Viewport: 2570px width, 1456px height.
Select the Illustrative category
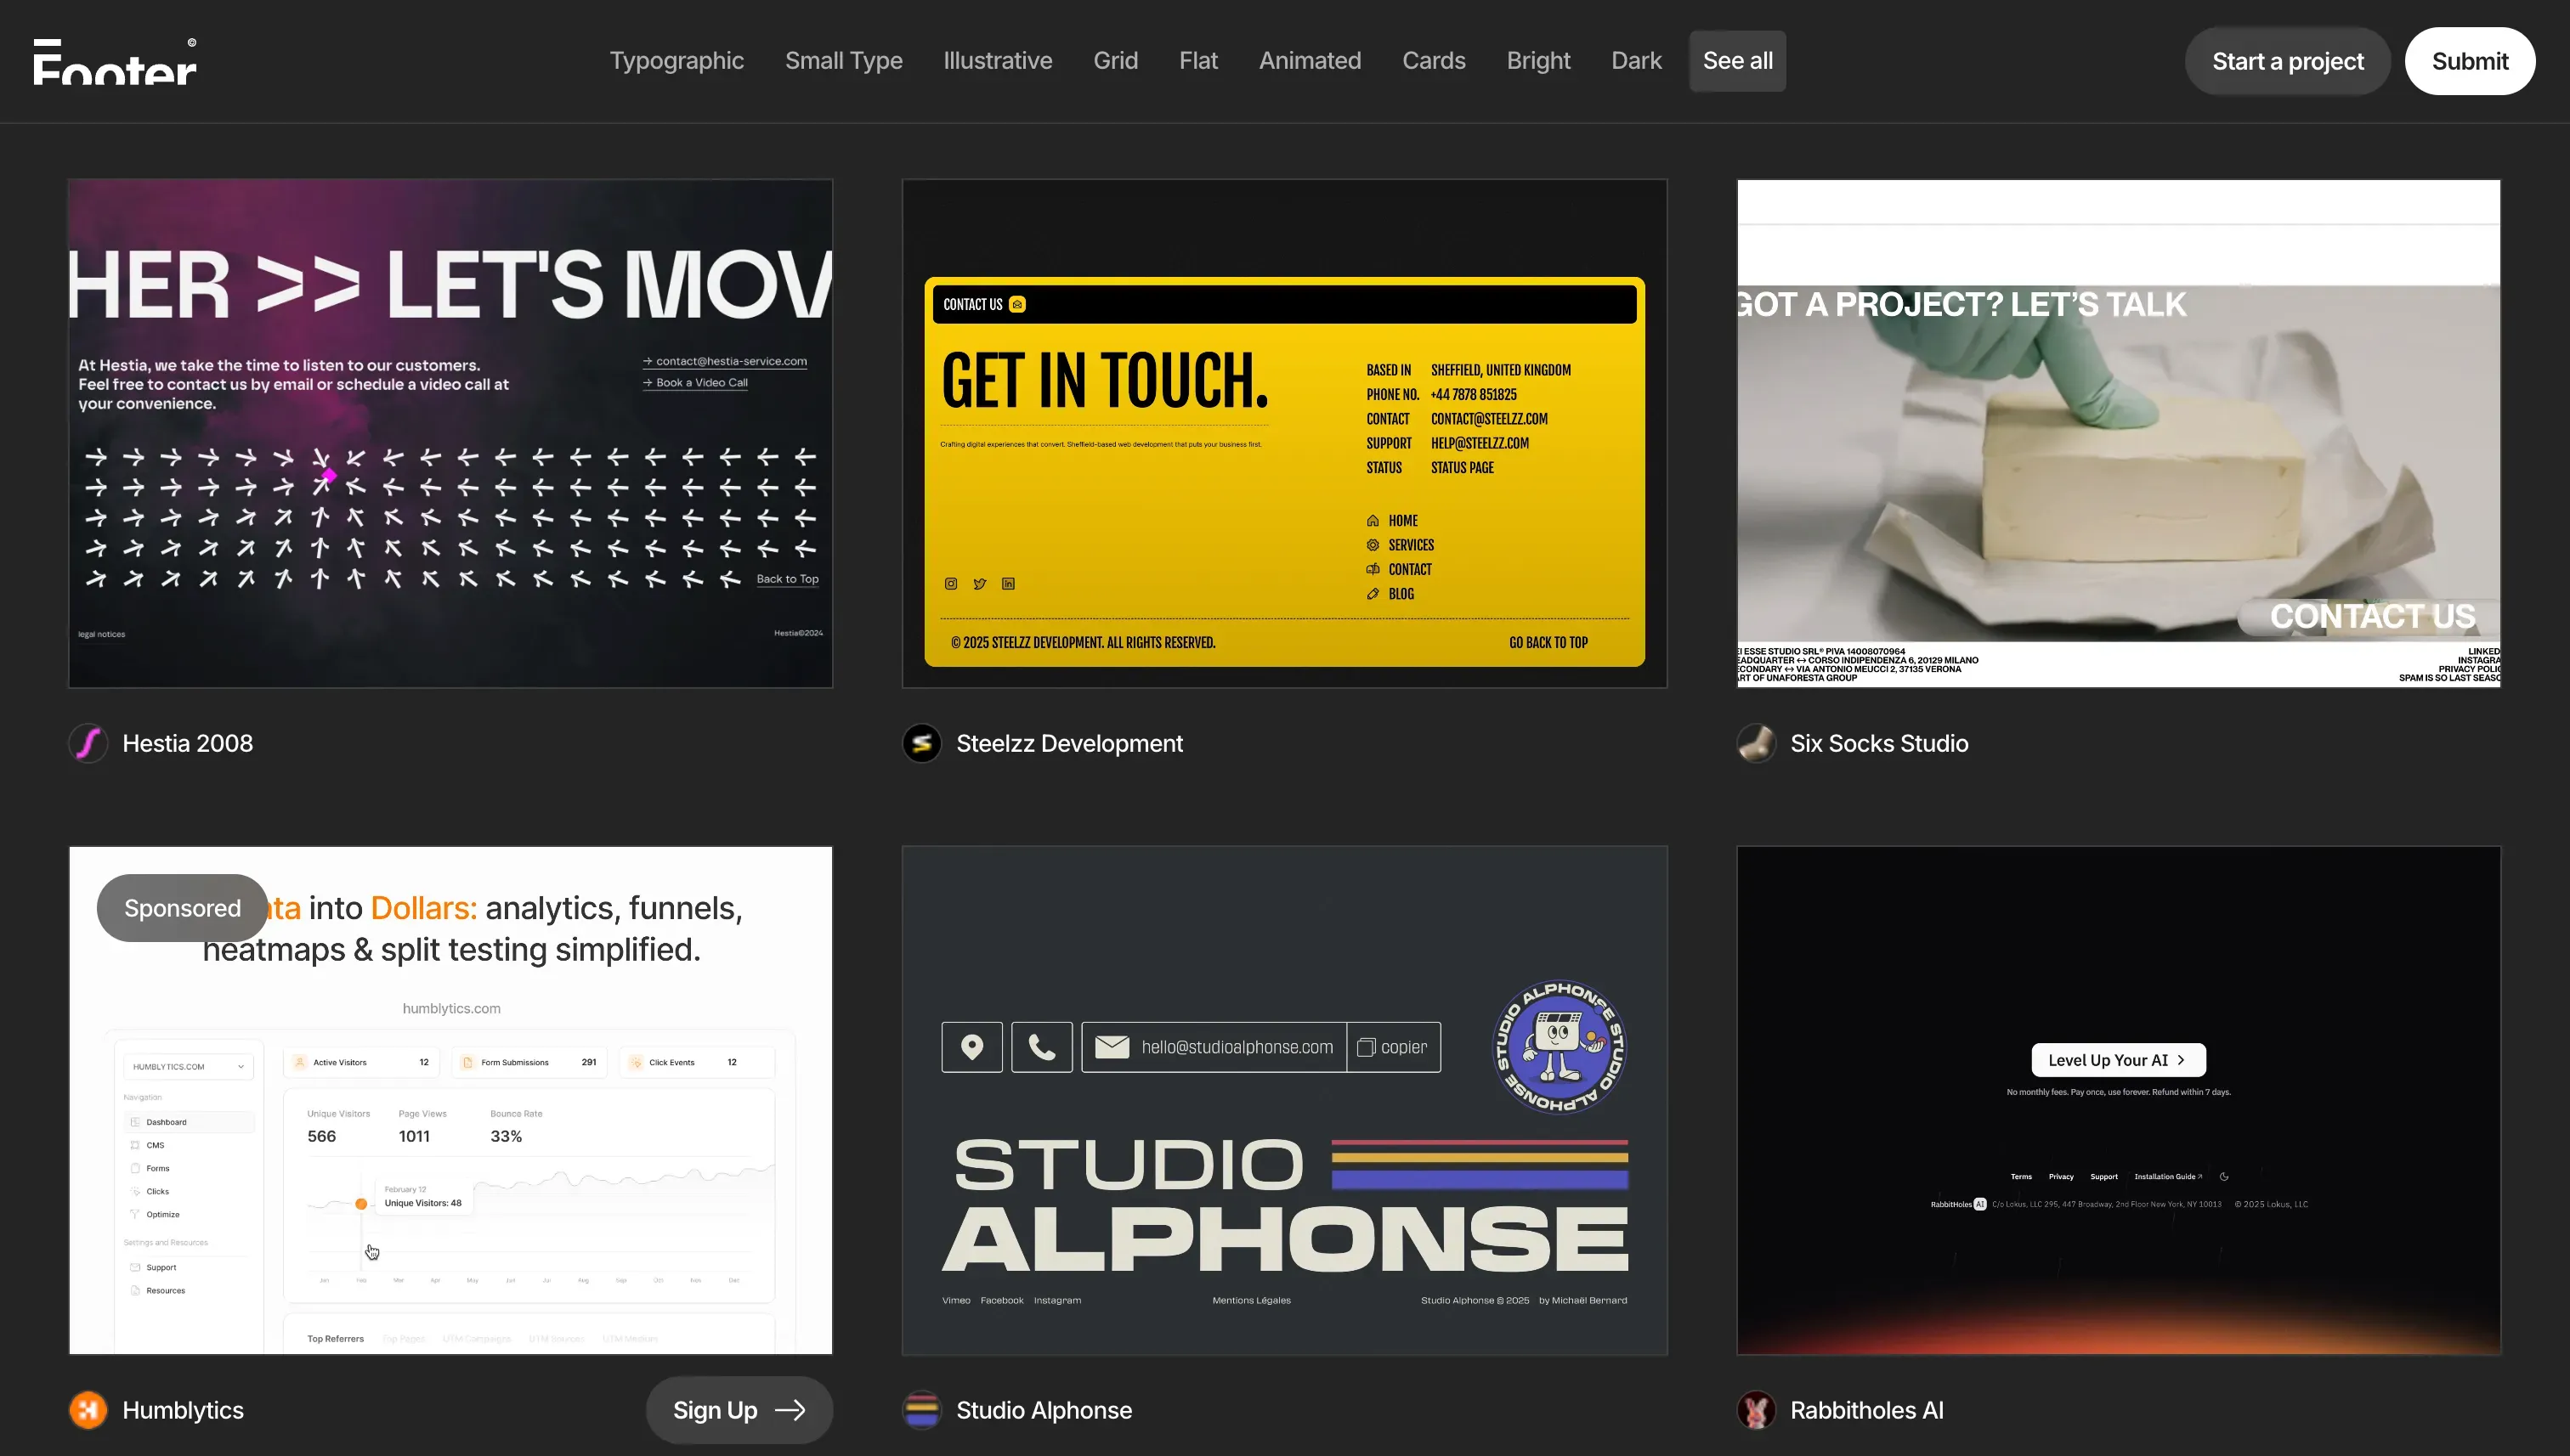tap(998, 61)
